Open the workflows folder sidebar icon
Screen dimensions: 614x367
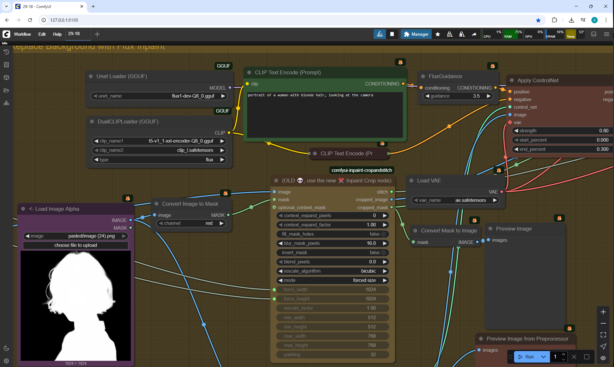click(x=6, y=90)
